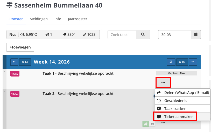Click the +toevoegen button
The width and height of the screenshot is (211, 132).
click(20, 47)
